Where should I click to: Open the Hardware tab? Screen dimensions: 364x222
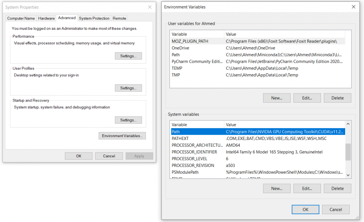[x=47, y=18]
